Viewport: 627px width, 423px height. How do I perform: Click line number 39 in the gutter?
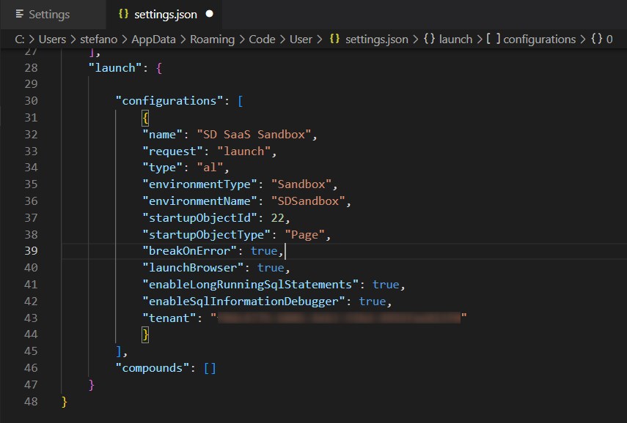(31, 251)
